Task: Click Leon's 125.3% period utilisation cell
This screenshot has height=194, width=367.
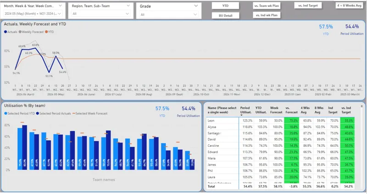Action: (248, 121)
